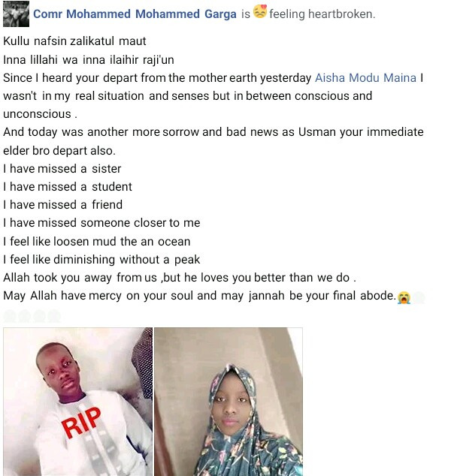The width and height of the screenshot is (451, 476).
Task: Open the photo of girl in floral hijab
Action: (229, 402)
